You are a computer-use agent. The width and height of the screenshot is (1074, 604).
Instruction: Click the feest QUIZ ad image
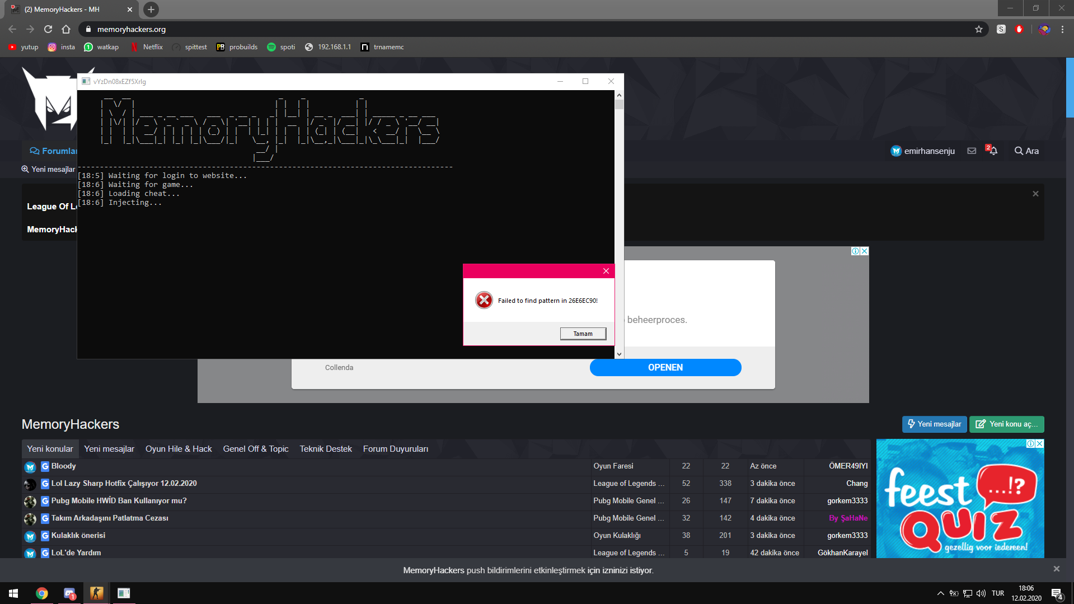[960, 498]
